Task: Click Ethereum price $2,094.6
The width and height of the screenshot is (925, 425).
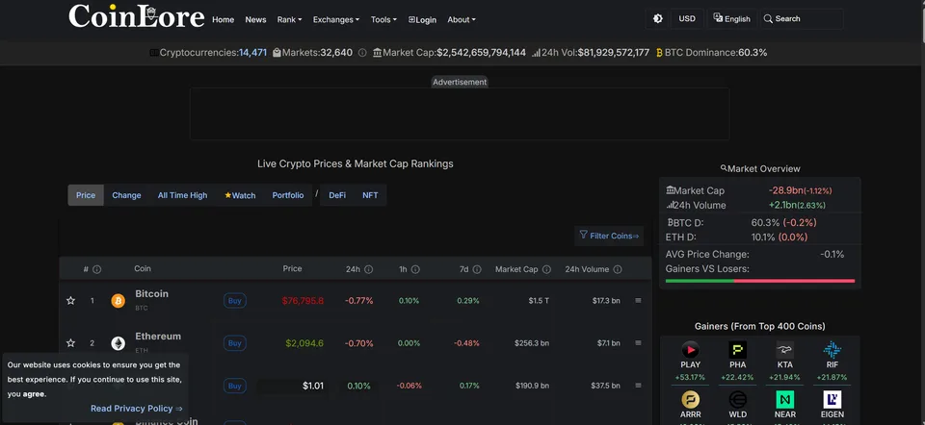Action: tap(304, 343)
